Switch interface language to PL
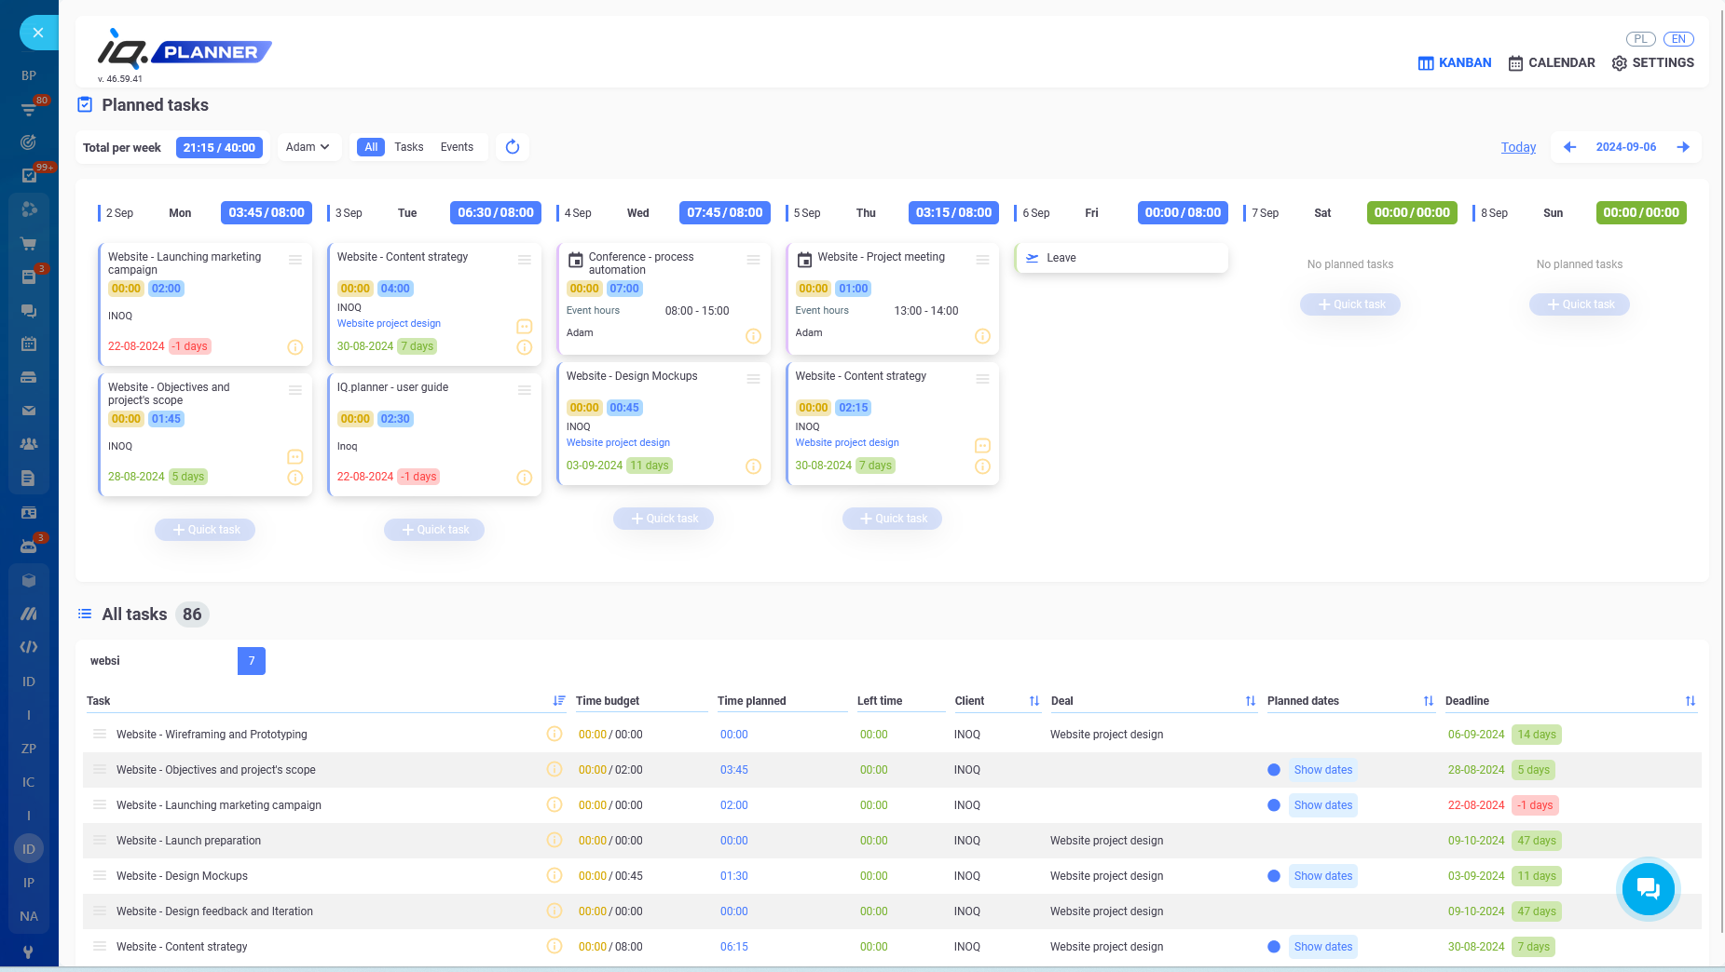This screenshot has height=972, width=1725. [1640, 38]
